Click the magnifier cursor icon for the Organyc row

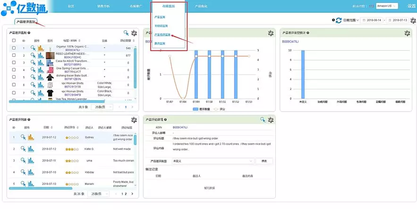33,48
